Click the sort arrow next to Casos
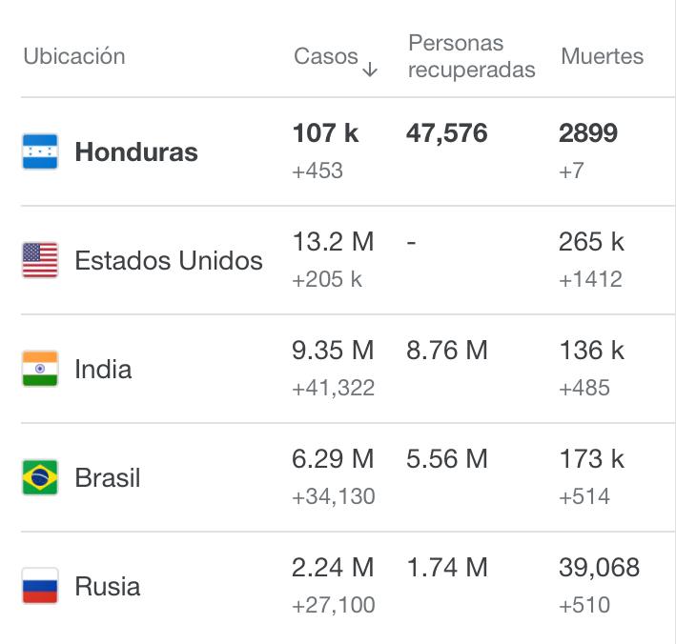The image size is (676, 644). (x=370, y=69)
